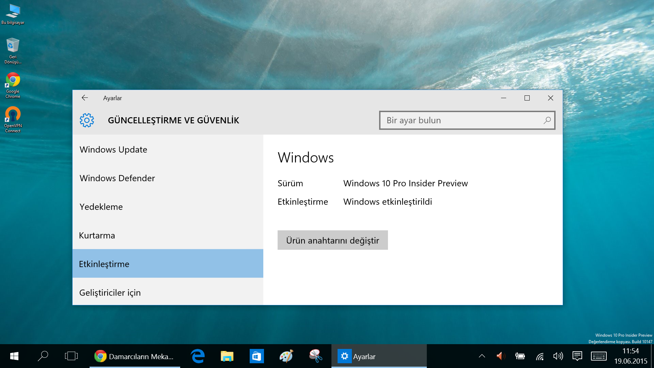Click the 'Sürüm' label
Image resolution: width=654 pixels, height=368 pixels.
[x=290, y=183]
